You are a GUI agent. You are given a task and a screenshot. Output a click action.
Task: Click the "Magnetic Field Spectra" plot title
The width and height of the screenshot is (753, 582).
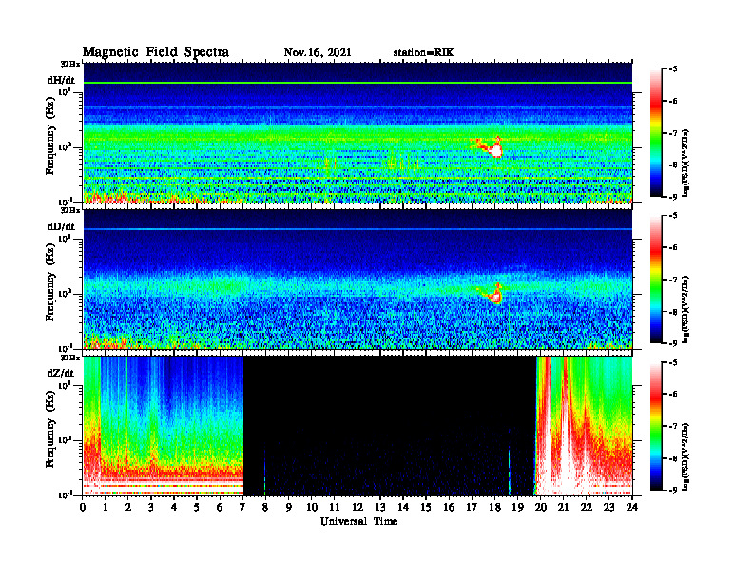pyautogui.click(x=156, y=52)
